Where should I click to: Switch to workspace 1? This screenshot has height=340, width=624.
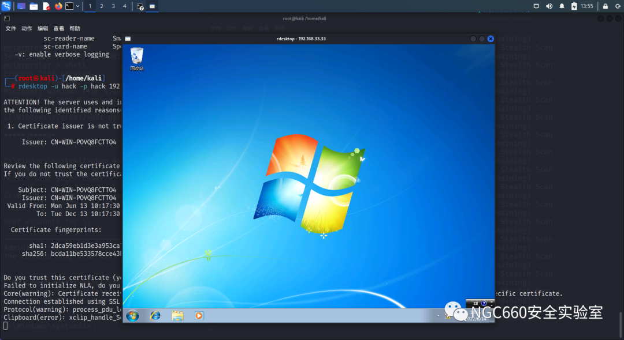tap(90, 6)
